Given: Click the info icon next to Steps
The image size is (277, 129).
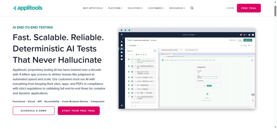Looking at the screenshot, I should click(132, 51).
